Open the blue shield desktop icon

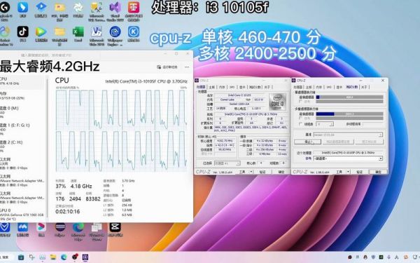coord(5,227)
